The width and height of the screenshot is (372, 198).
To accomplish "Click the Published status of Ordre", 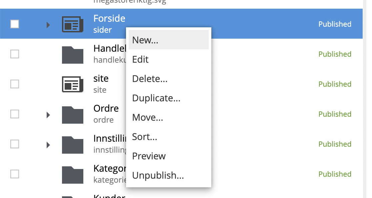I will 335,114.
